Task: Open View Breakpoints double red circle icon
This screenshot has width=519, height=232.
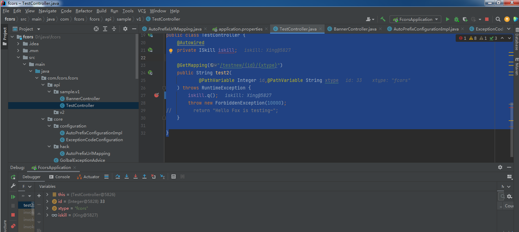Action: click(x=13, y=226)
